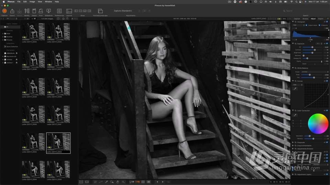Toggle the Curves adjustment checkbox

[327, 81]
